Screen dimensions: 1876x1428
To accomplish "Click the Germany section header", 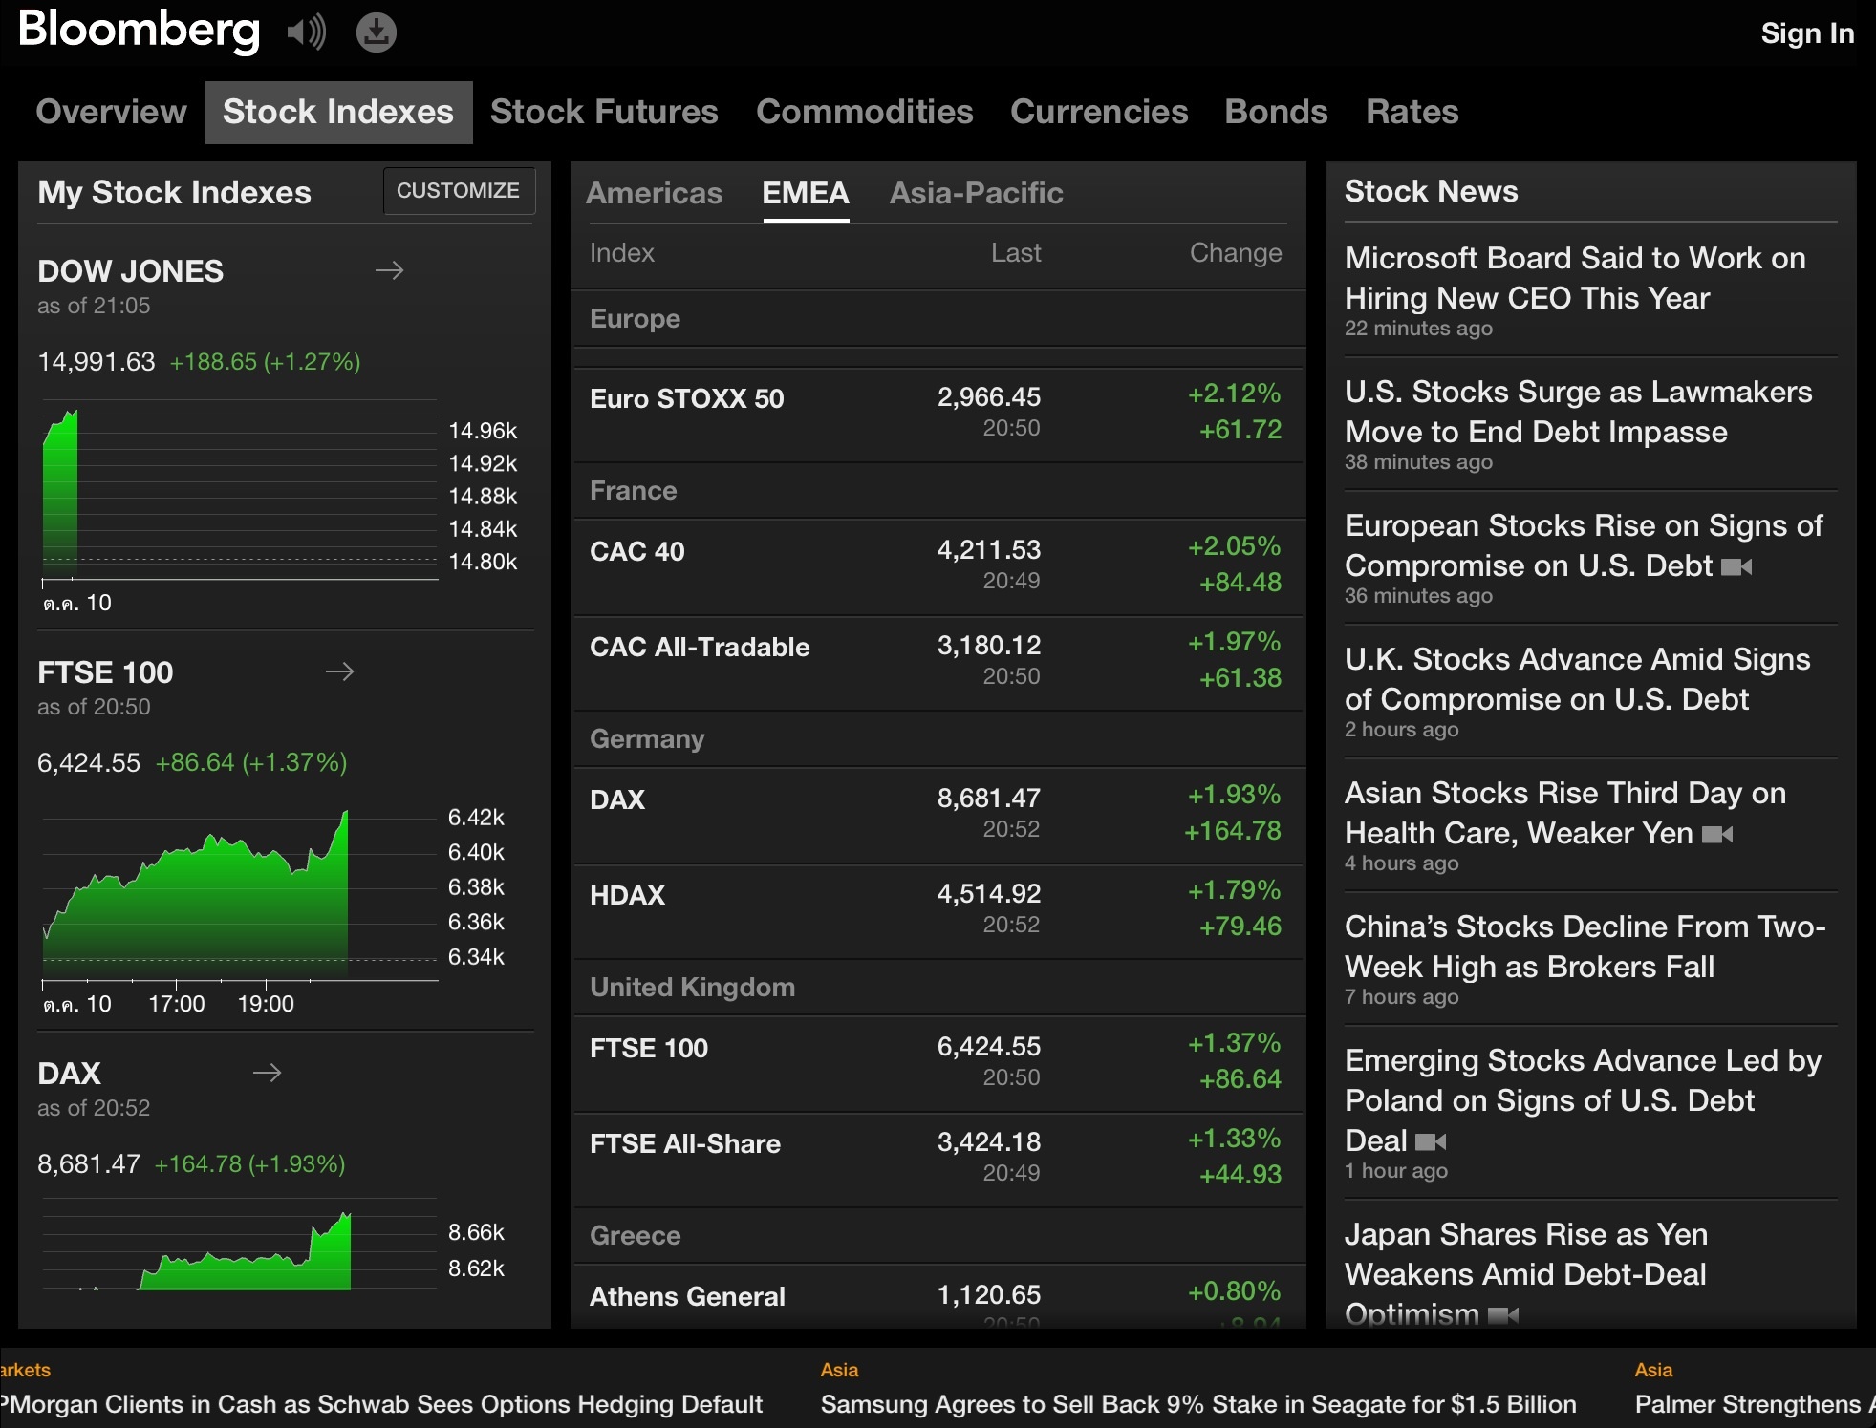I will point(938,739).
